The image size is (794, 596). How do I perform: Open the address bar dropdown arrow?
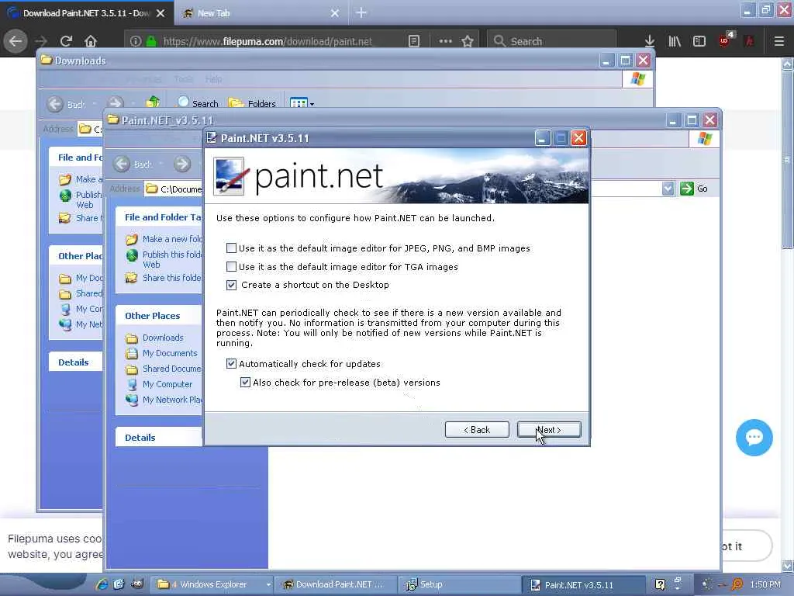coord(668,189)
